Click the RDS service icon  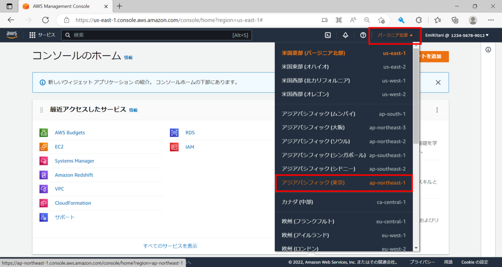(174, 133)
